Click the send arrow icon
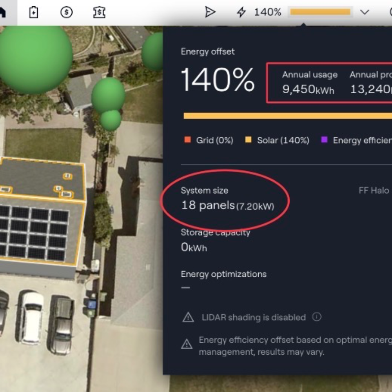 (210, 12)
